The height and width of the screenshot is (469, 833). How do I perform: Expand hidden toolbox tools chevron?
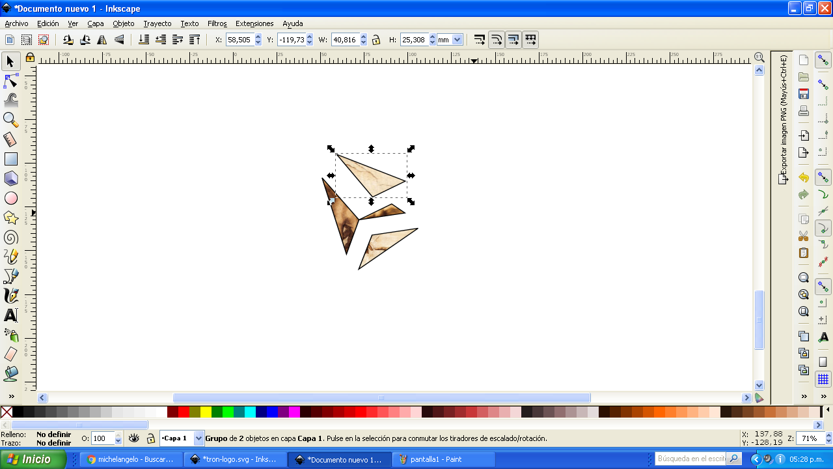point(11,396)
